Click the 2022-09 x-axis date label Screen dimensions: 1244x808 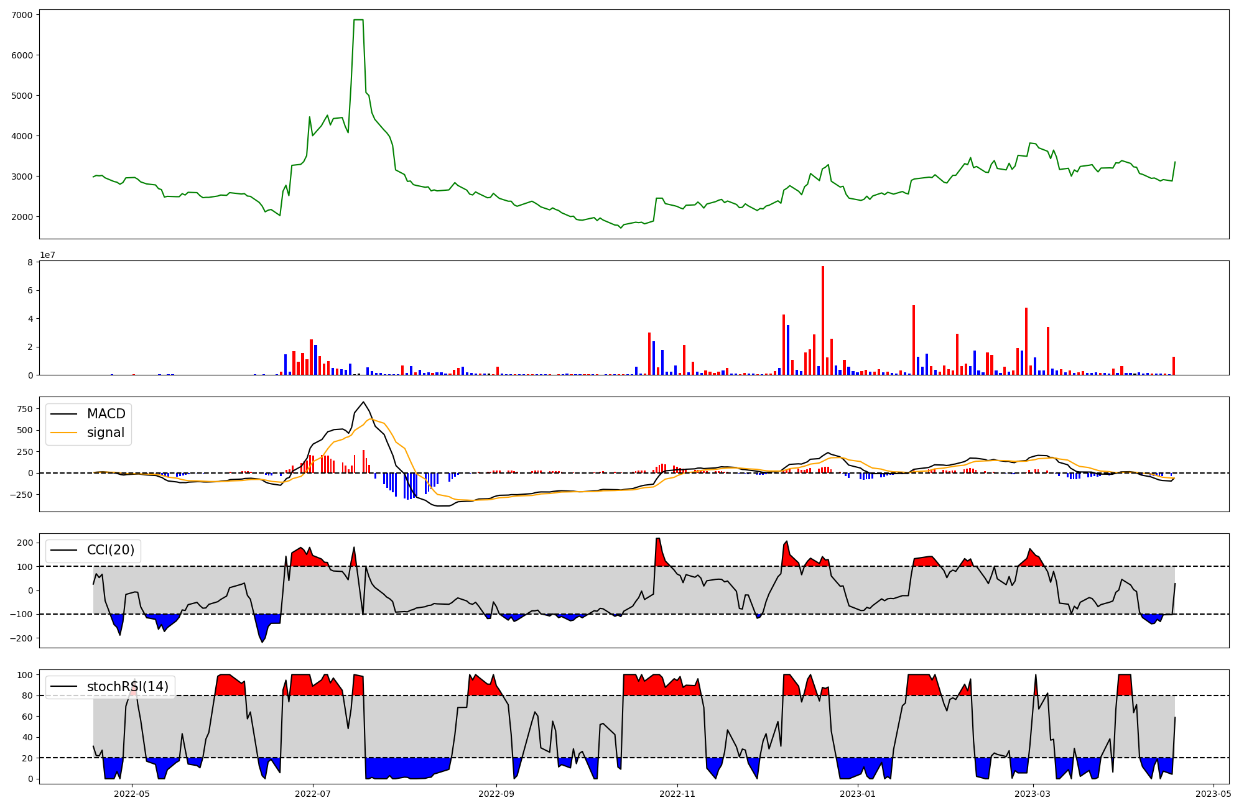coord(496,794)
